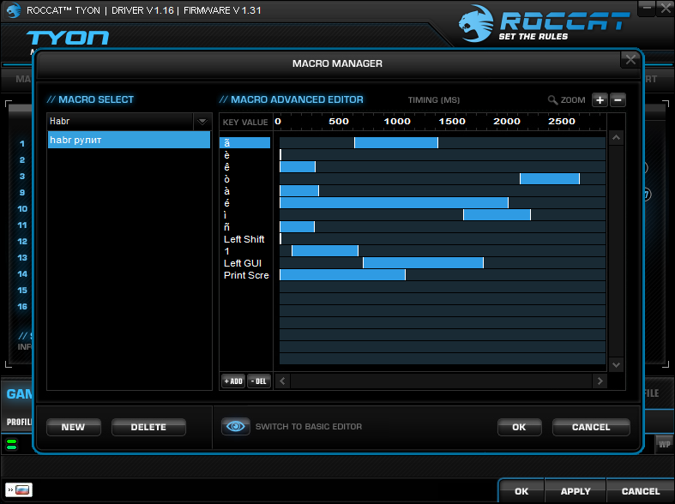This screenshot has height=504, width=675.
Task: Click the green profile indicator icon
Action: (x=12, y=444)
